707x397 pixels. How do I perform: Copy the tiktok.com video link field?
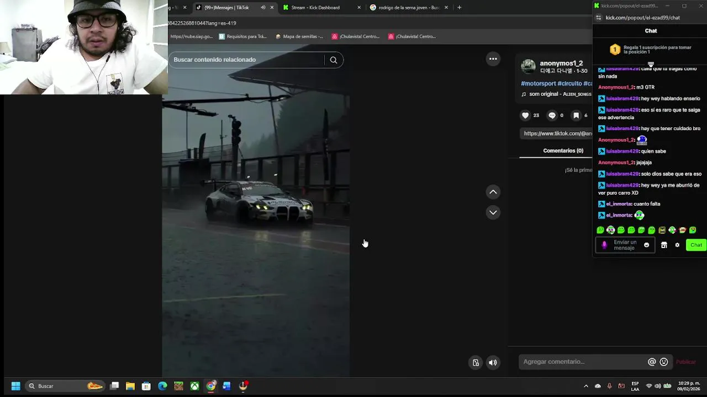tap(557, 133)
